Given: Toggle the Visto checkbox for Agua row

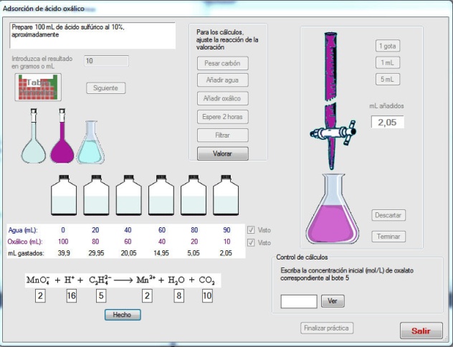Looking at the screenshot, I should [251, 230].
